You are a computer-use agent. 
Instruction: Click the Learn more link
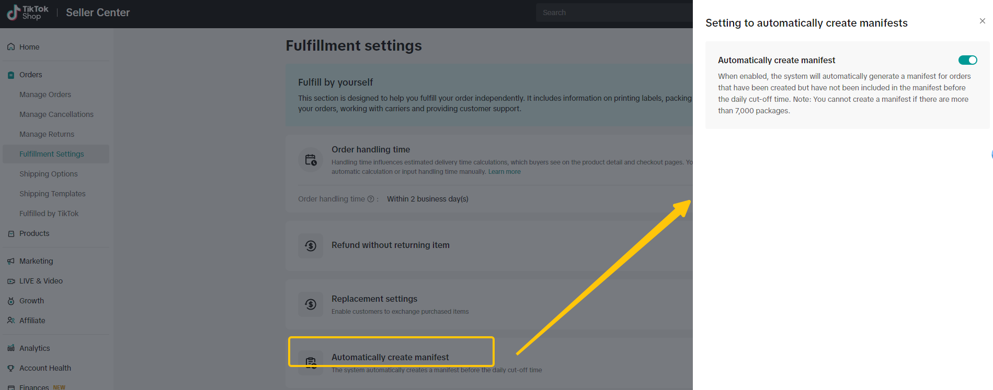(x=504, y=172)
